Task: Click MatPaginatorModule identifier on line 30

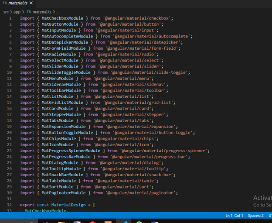Action: click(64, 193)
